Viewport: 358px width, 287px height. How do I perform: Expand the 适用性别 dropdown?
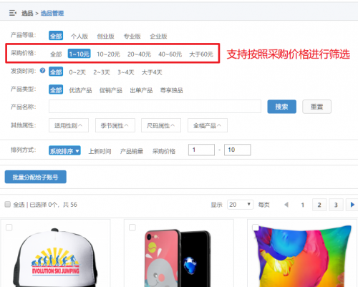click(69, 125)
